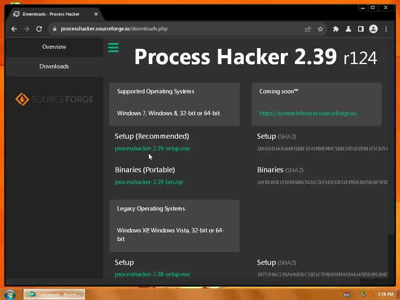400x300 pixels.
Task: Toggle the green hamburger sidebar menu
Action: click(113, 48)
